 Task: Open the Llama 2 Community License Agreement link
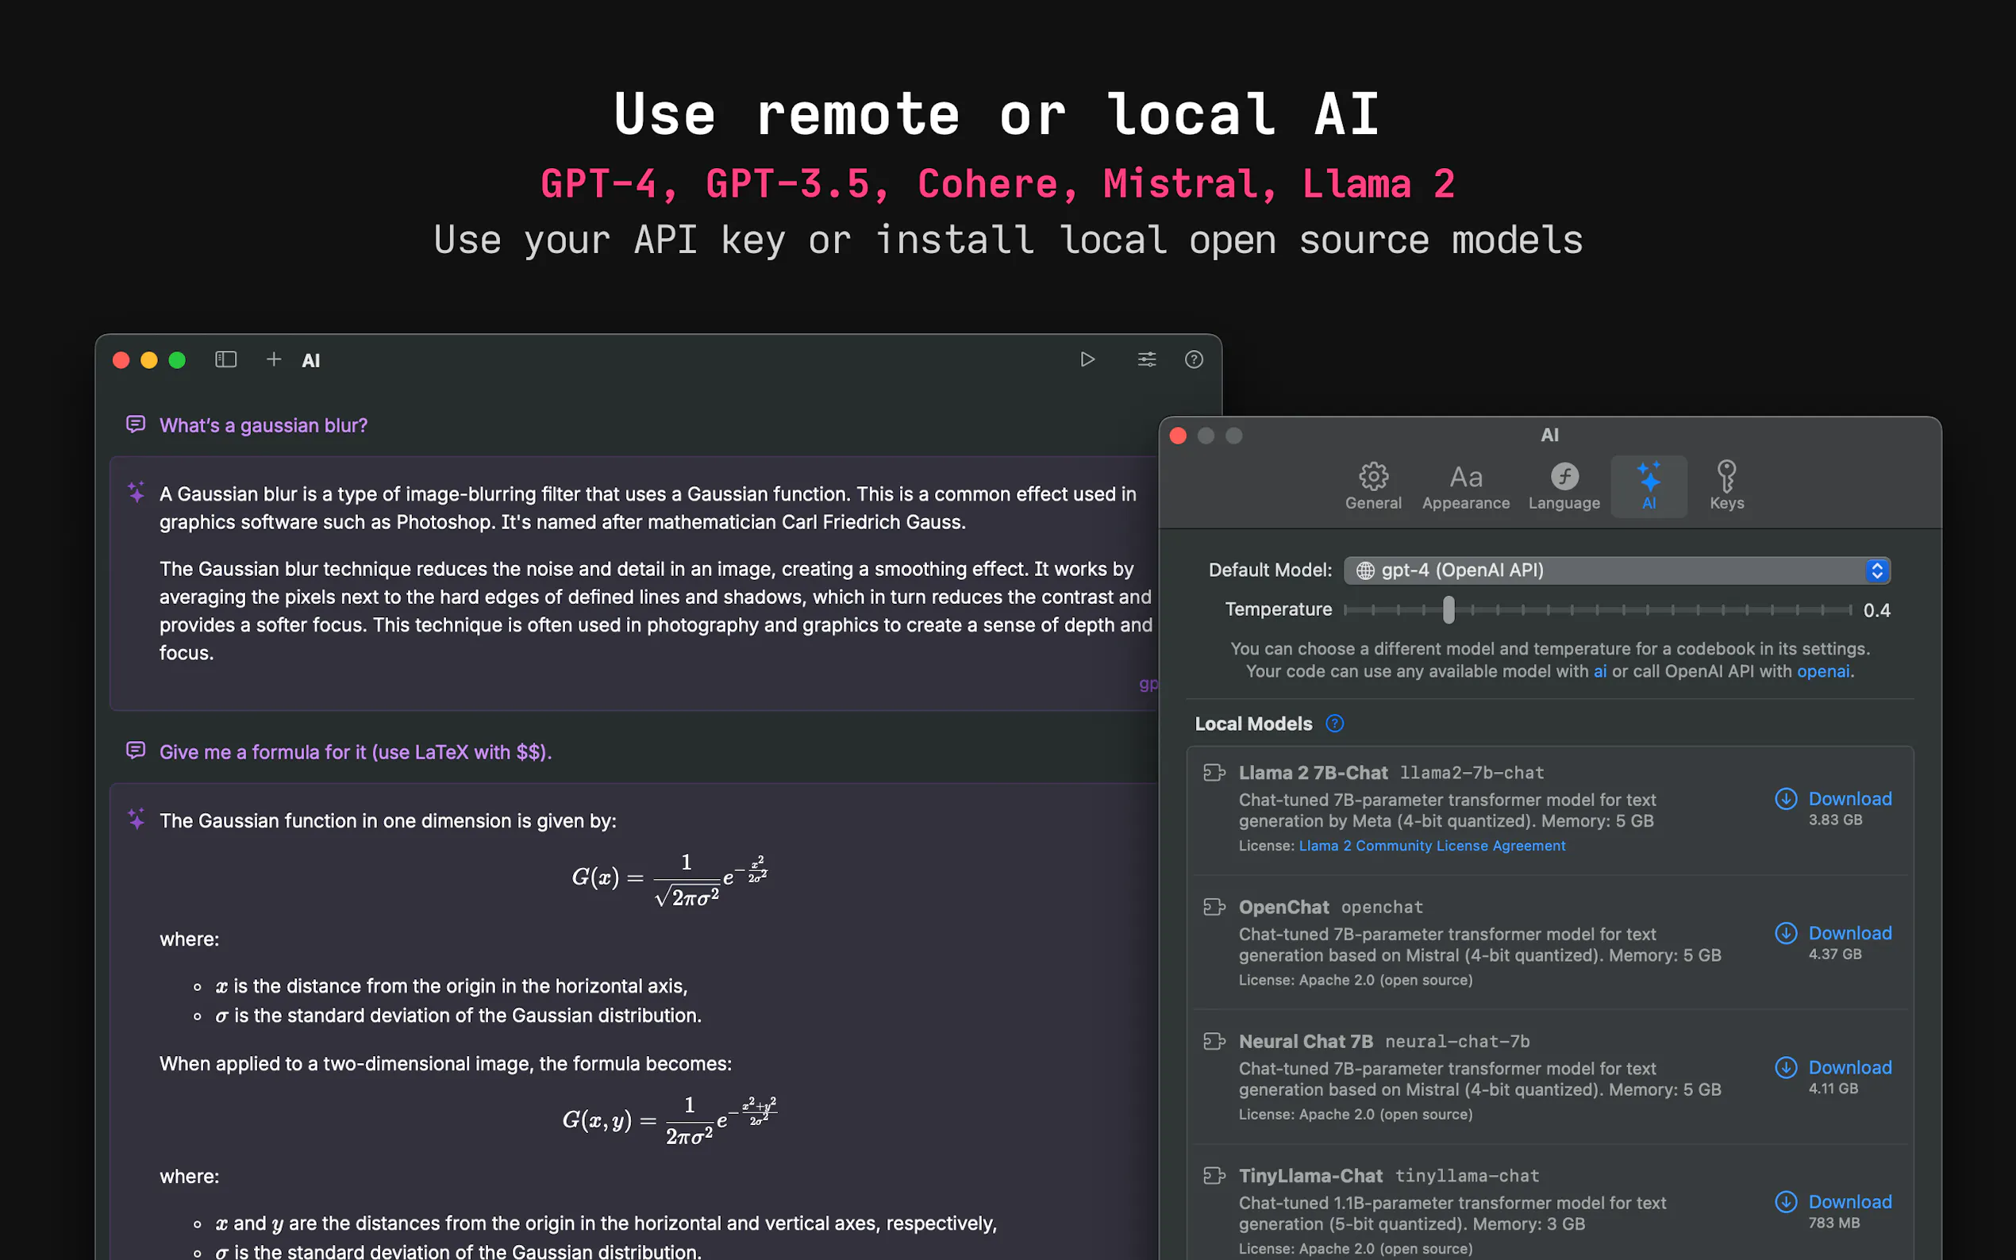[x=1431, y=846]
